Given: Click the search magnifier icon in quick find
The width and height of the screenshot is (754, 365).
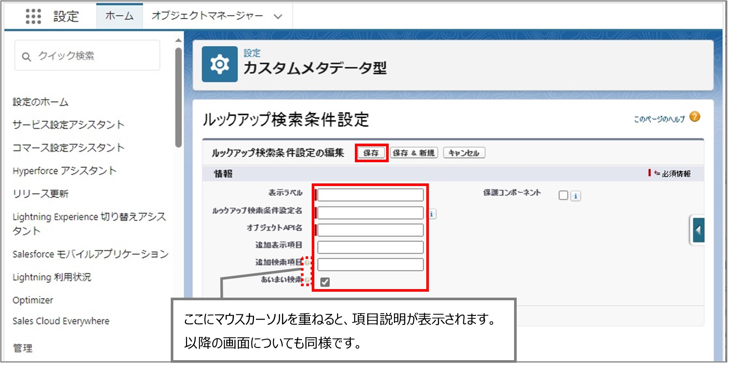Looking at the screenshot, I should [26, 57].
